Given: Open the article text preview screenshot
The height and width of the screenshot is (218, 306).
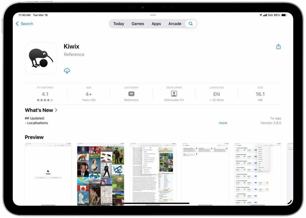Looking at the screenshot, I should [153, 174].
